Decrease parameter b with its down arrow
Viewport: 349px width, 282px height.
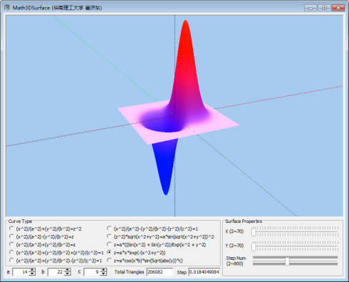[x=68, y=273]
